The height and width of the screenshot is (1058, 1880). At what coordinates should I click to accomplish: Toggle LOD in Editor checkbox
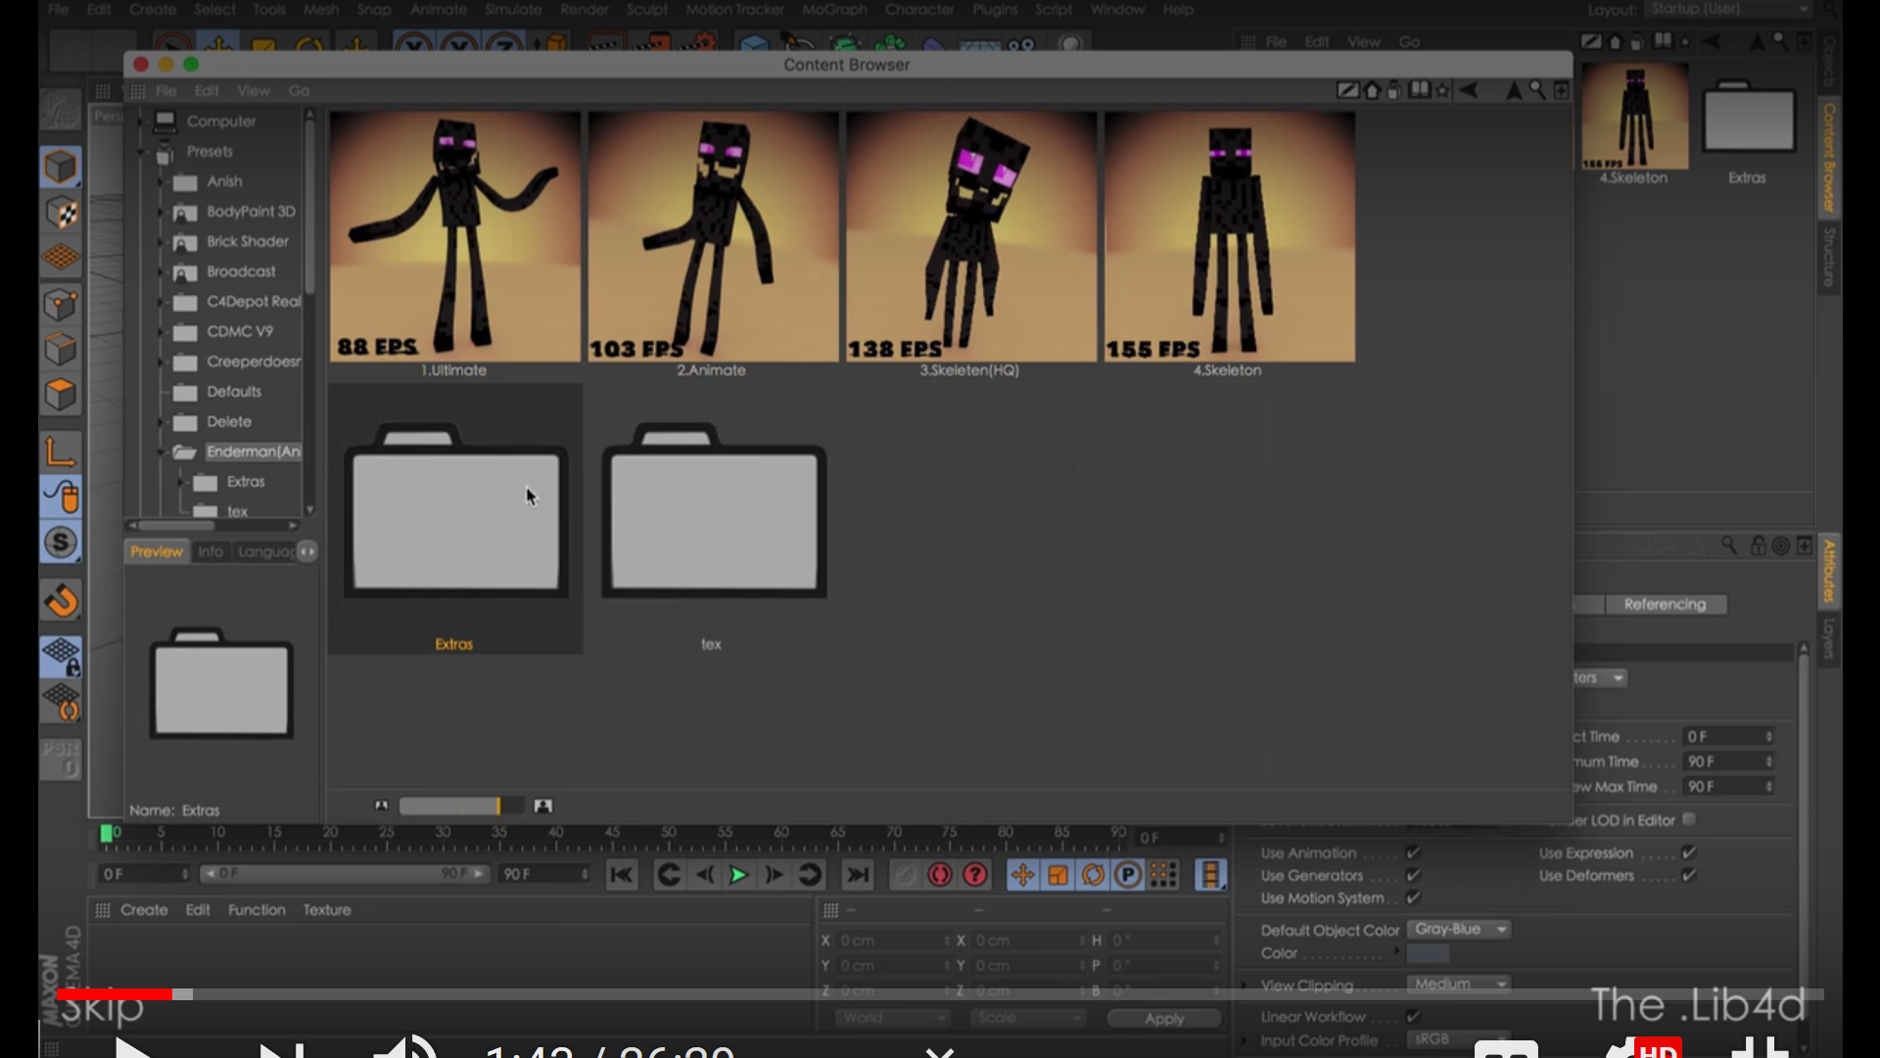[x=1689, y=819]
